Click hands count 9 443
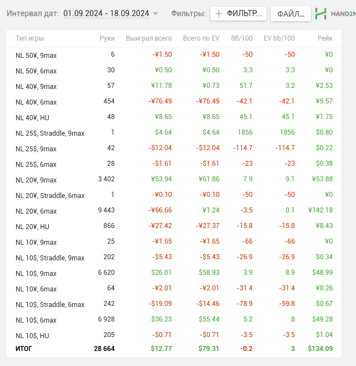This screenshot has width=356, height=366. point(106,210)
